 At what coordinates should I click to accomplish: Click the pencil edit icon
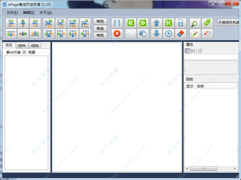[x=195, y=34]
